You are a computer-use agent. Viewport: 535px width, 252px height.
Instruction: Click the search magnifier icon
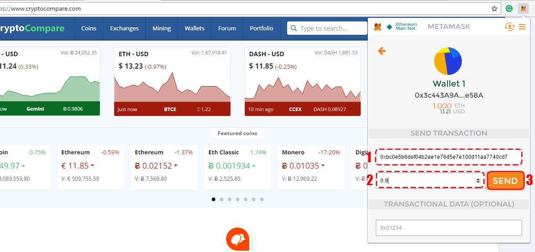[294, 29]
